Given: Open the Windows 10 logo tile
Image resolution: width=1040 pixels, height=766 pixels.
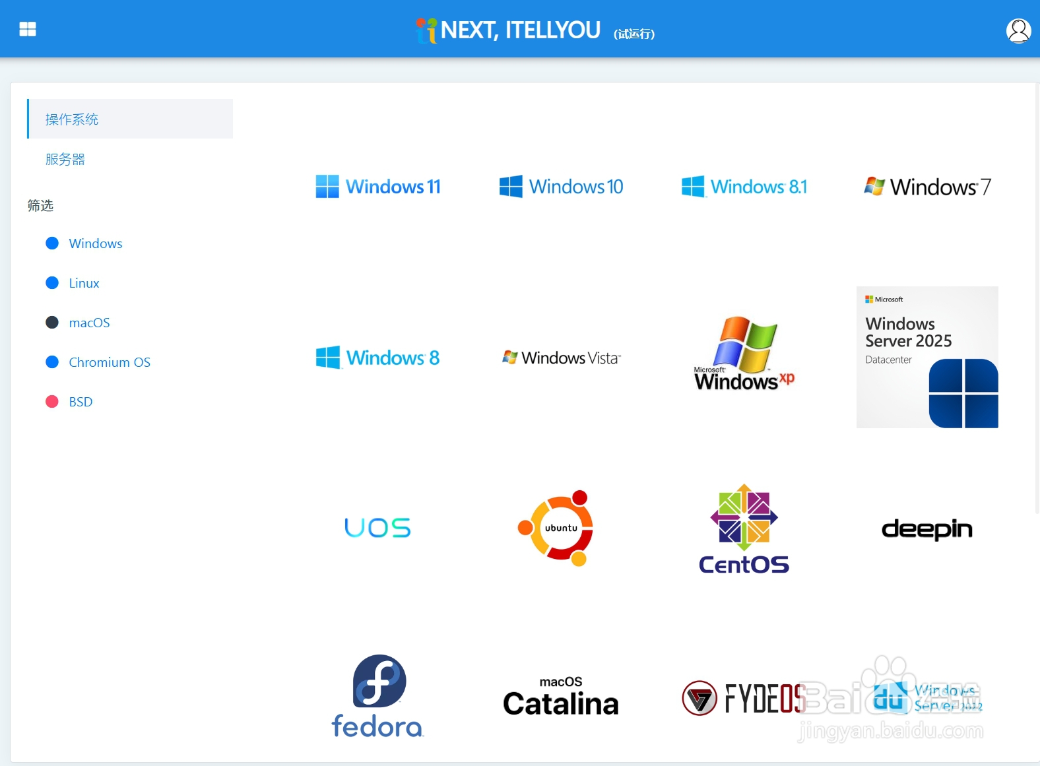Looking at the screenshot, I should tap(561, 187).
